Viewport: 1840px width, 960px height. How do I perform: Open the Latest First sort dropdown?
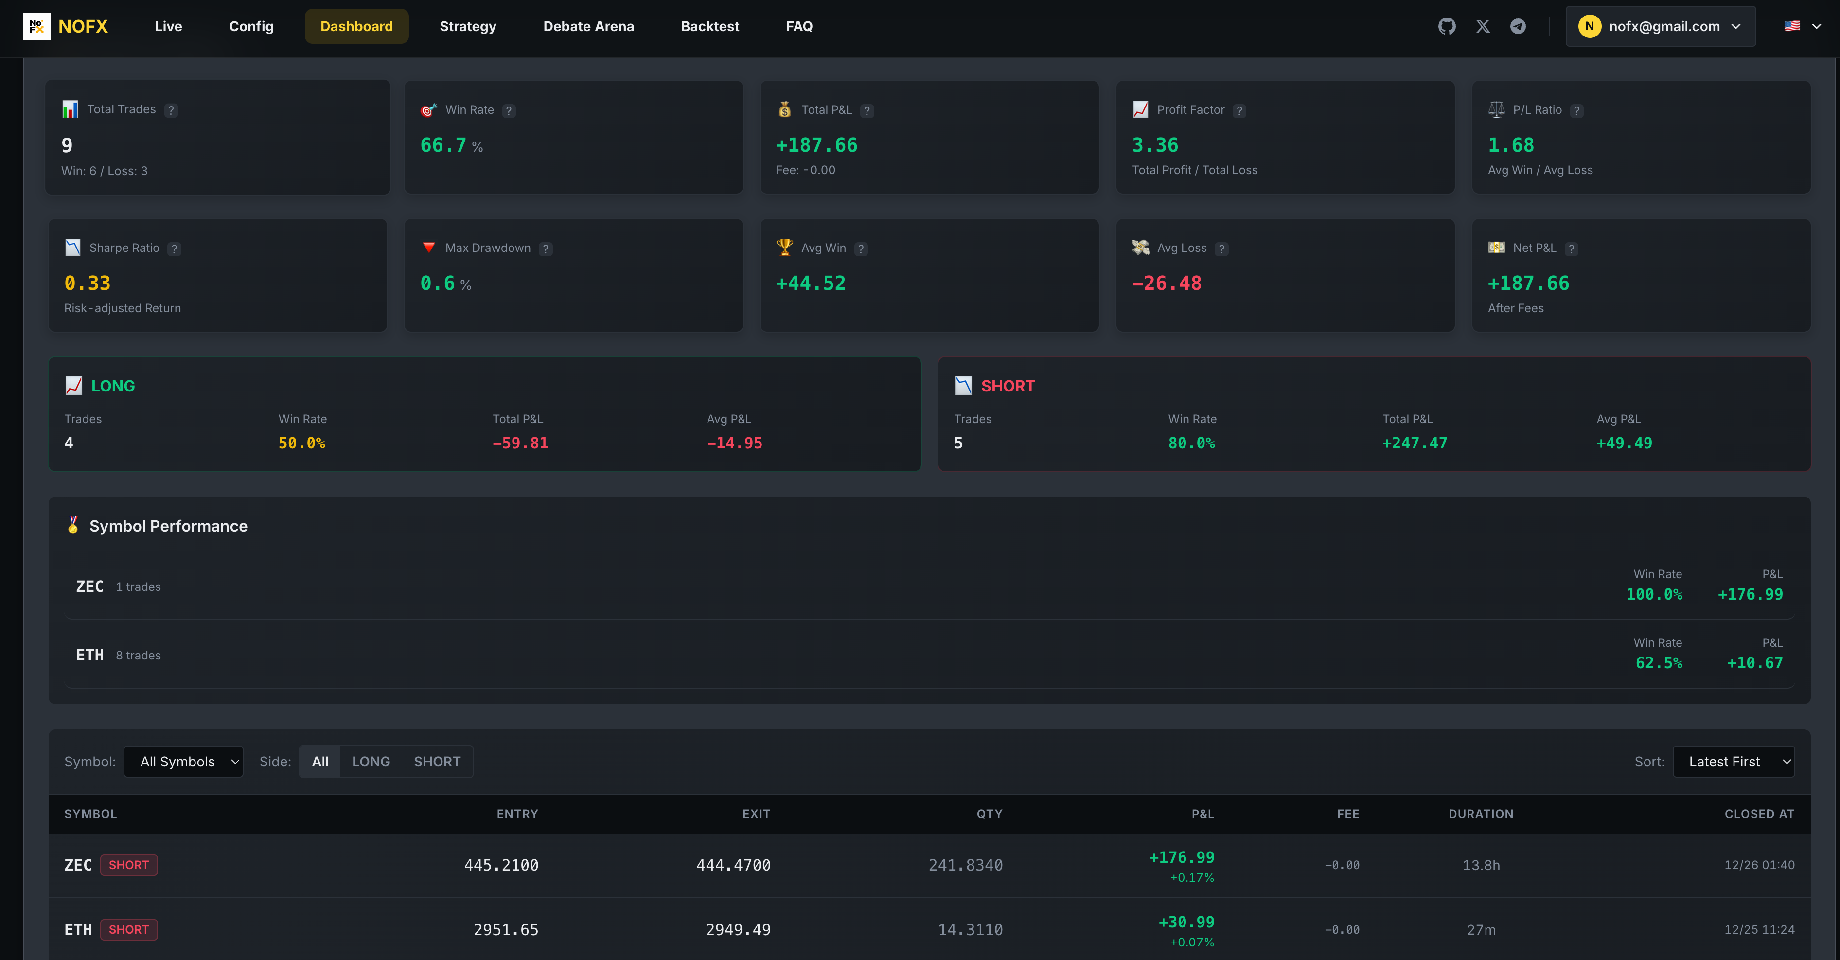tap(1734, 762)
